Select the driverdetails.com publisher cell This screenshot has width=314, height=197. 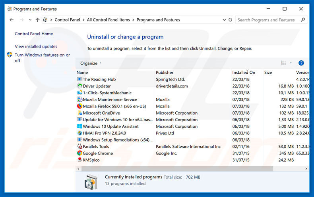[x=172, y=86]
